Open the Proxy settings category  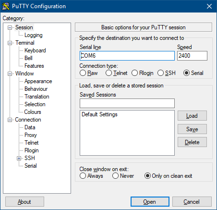click(x=31, y=135)
